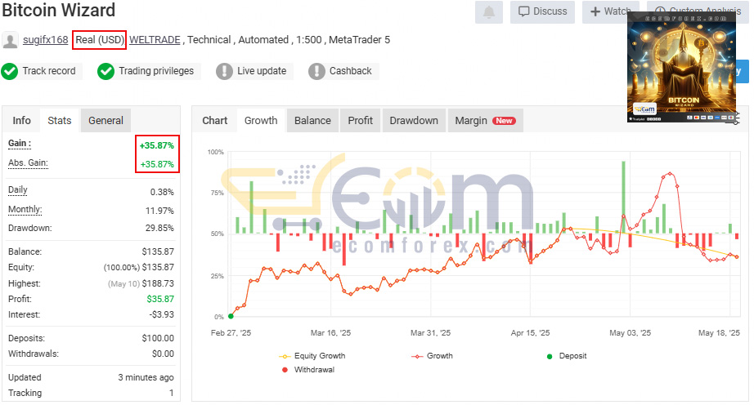Click the Deposits value $100.00
This screenshot has height=405, width=754.
[158, 338]
